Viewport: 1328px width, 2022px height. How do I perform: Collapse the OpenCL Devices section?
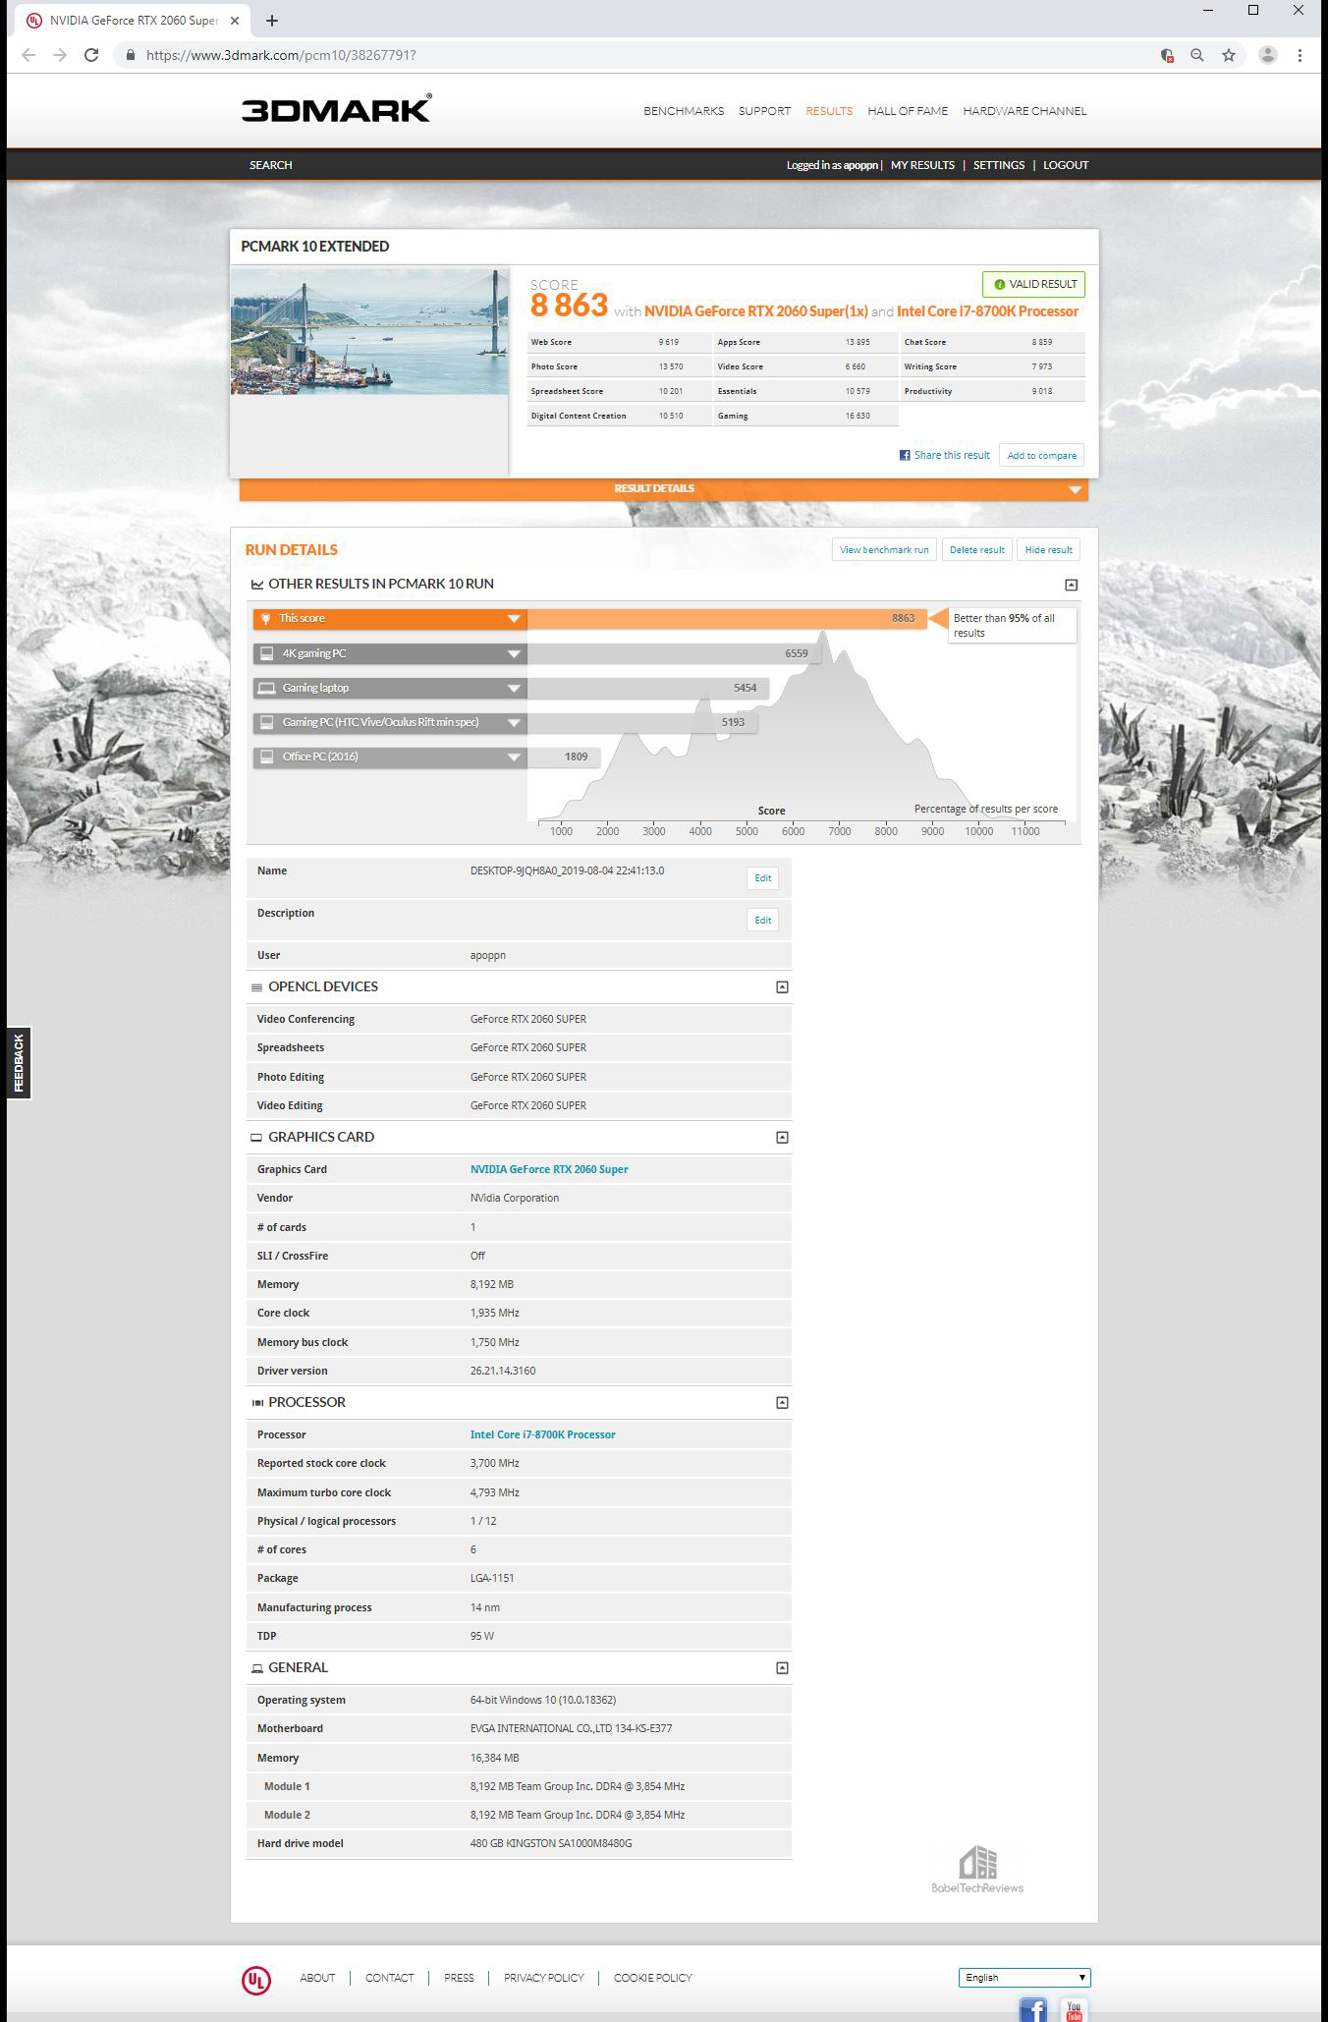(783, 986)
